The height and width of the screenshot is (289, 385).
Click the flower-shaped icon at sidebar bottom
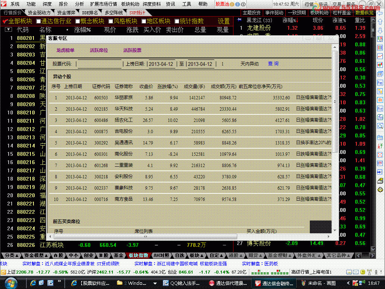[380, 190]
